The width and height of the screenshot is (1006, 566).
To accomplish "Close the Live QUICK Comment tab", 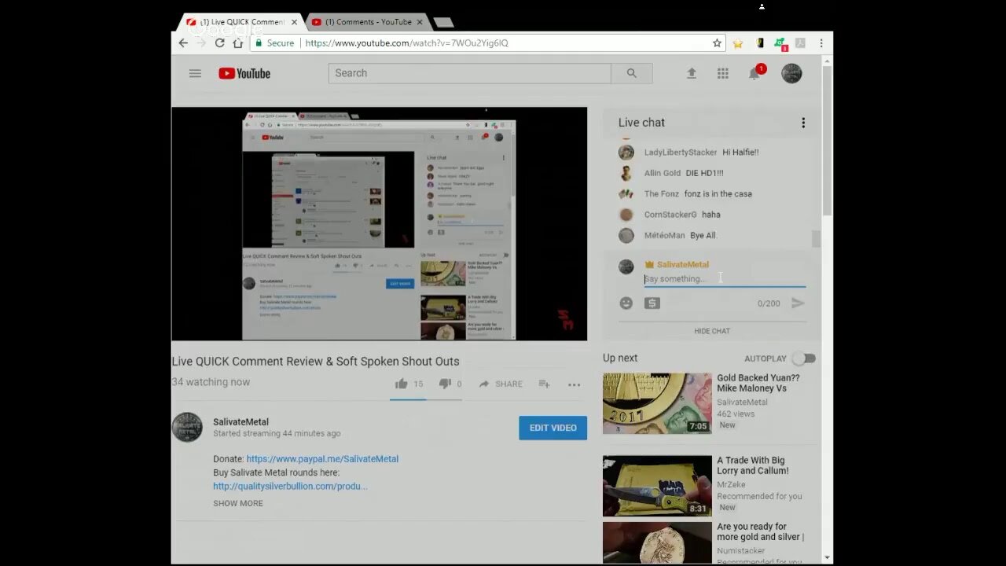I will [295, 22].
